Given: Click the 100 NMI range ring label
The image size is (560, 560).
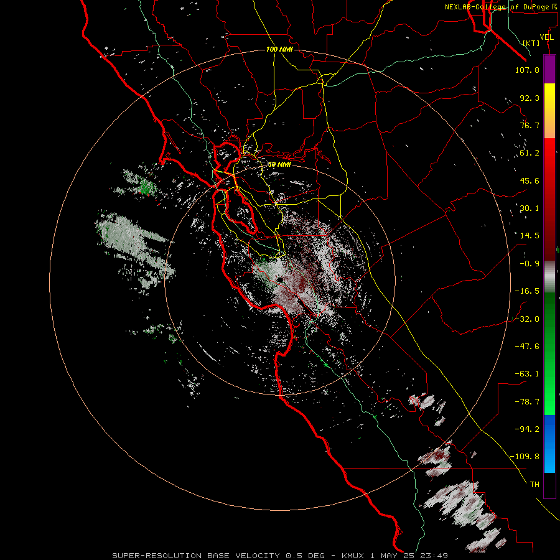Looking at the screenshot, I should click(x=279, y=49).
